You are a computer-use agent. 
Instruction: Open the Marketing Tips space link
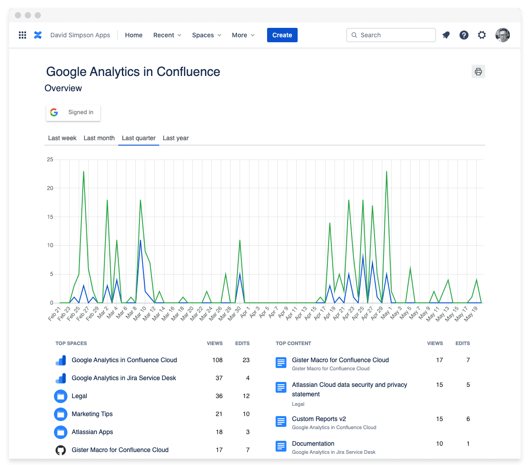(92, 414)
